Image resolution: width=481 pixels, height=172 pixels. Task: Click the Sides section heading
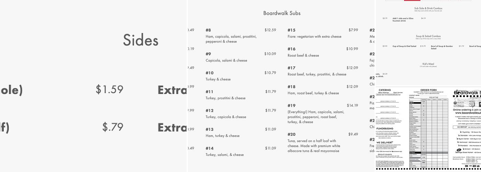(141, 41)
